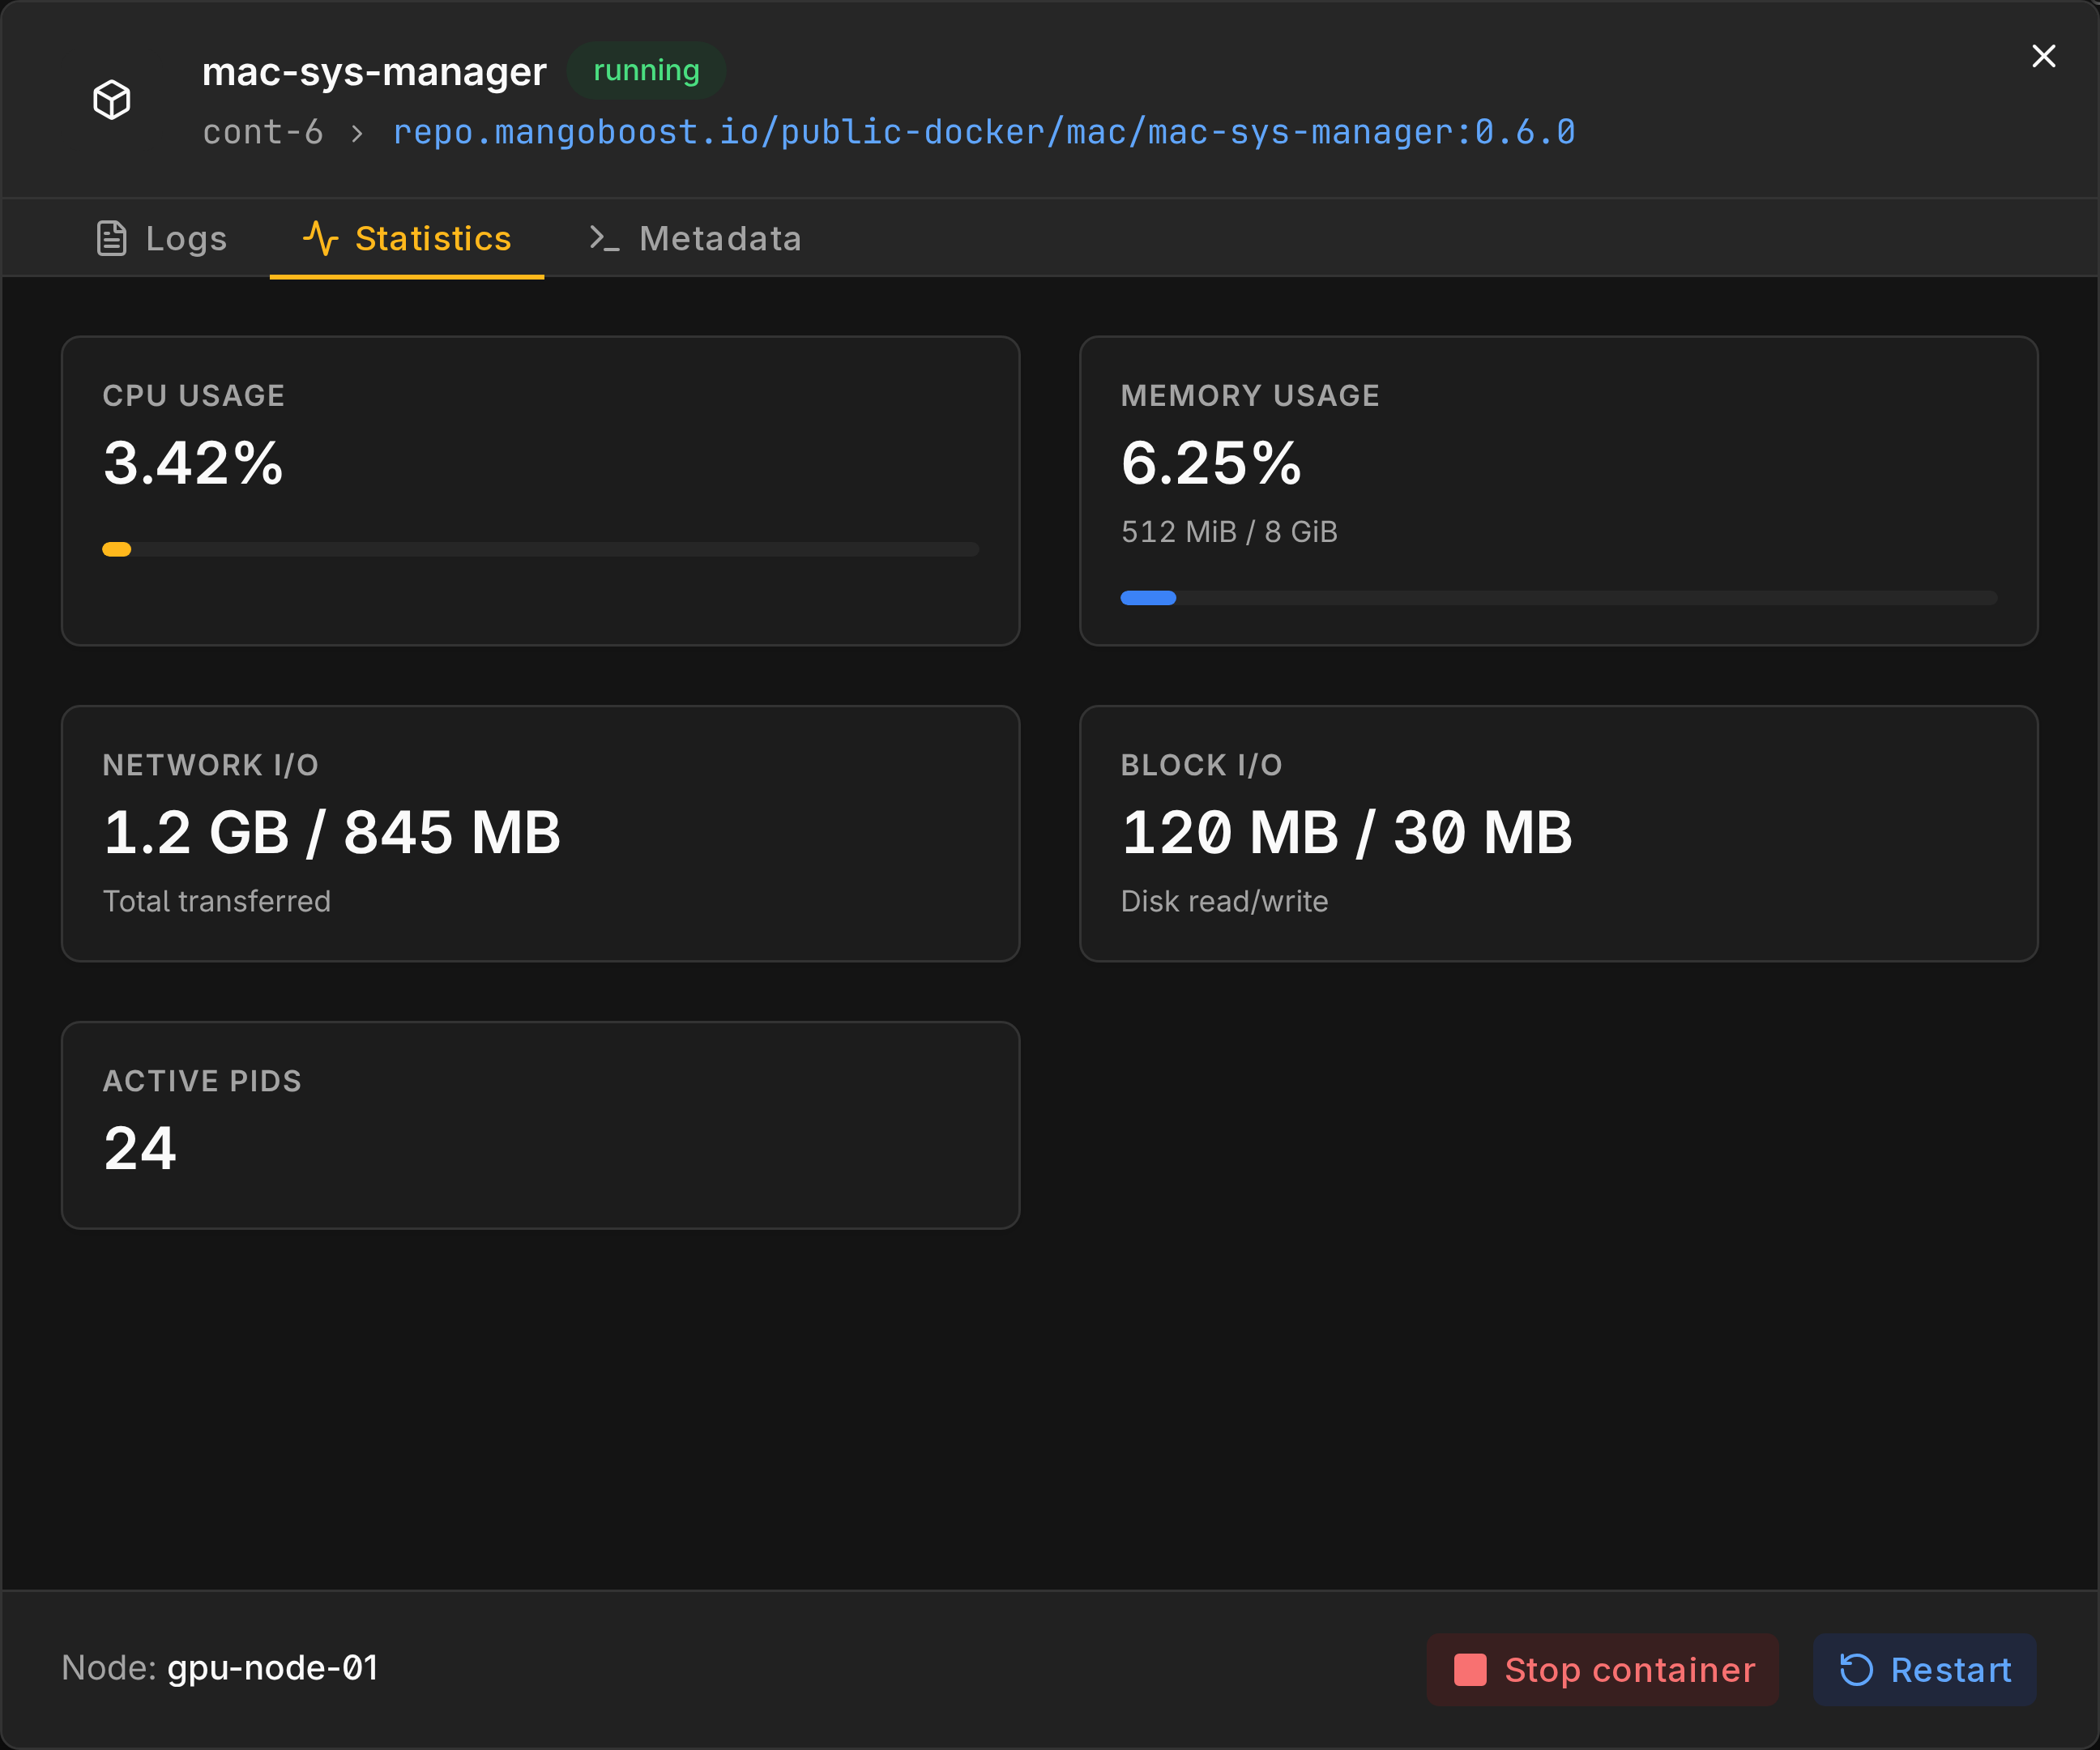
Task: Click the green running status badge
Action: 647,71
